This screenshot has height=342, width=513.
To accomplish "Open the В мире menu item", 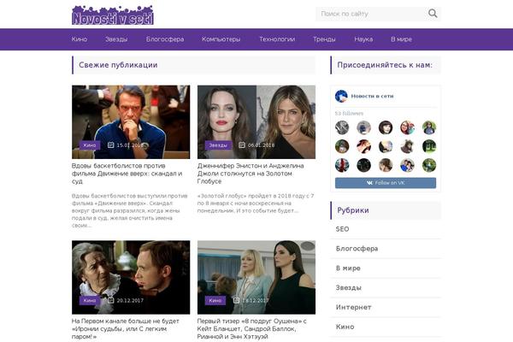I will coord(401,39).
